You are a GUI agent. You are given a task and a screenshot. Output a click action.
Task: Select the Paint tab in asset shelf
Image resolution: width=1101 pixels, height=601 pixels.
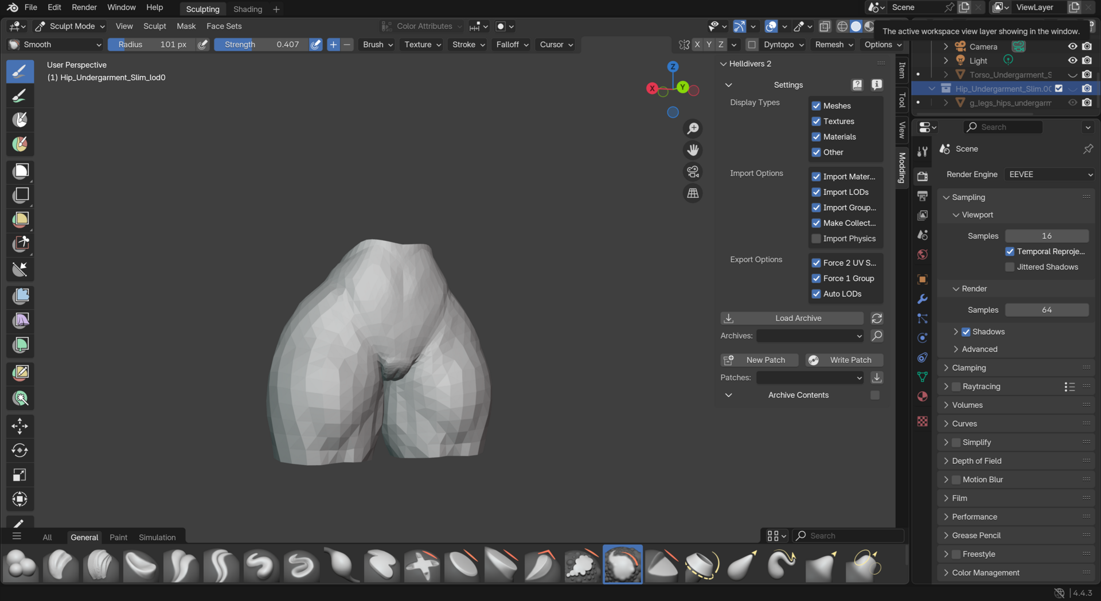pyautogui.click(x=118, y=537)
